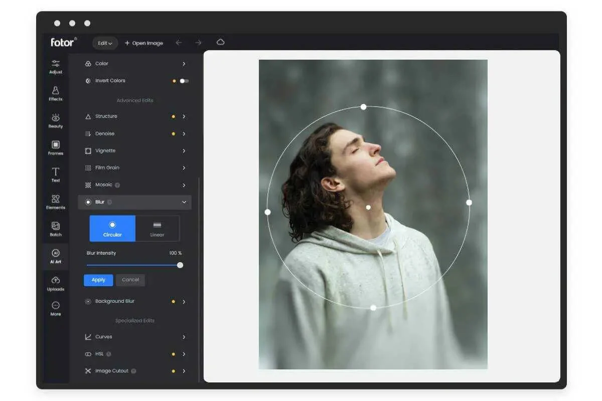Expand the Curves section

click(x=134, y=336)
